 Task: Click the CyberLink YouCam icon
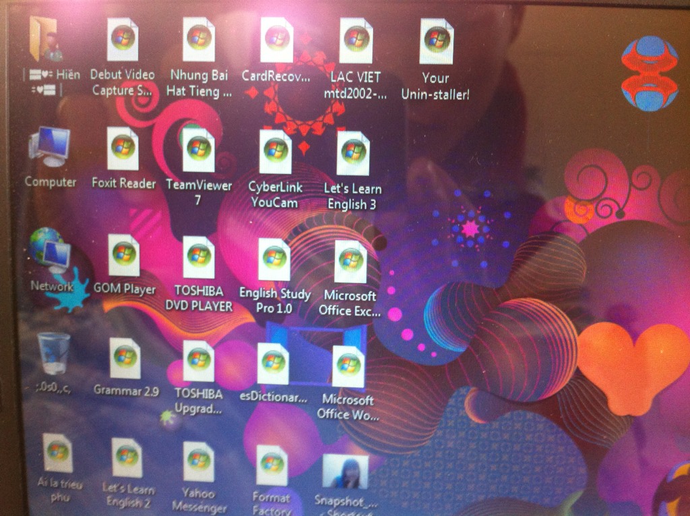click(x=275, y=151)
